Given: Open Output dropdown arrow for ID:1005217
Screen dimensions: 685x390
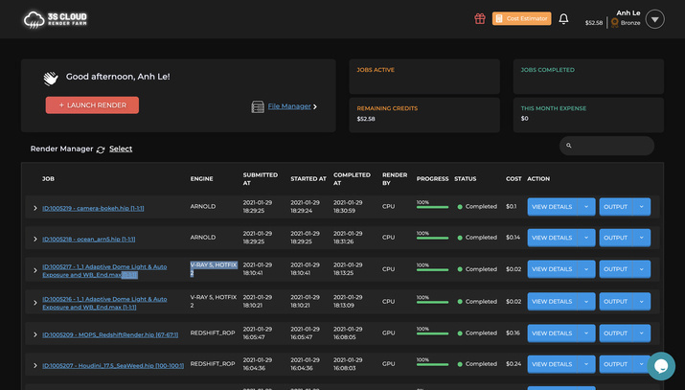Looking at the screenshot, I should (641, 269).
